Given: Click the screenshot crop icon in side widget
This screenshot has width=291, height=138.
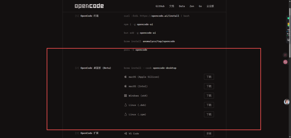Looking at the screenshot, I should tap(288, 40).
